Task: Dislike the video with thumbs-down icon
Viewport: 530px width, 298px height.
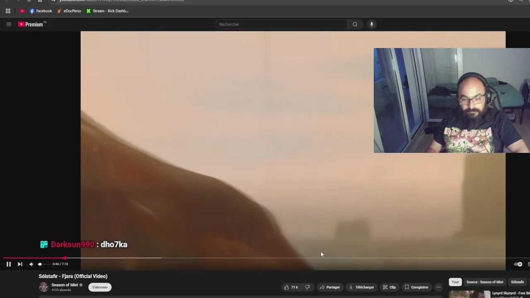Action: click(307, 287)
